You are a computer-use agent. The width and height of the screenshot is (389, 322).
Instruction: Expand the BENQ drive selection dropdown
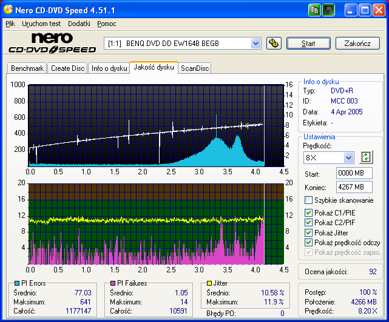255,44
